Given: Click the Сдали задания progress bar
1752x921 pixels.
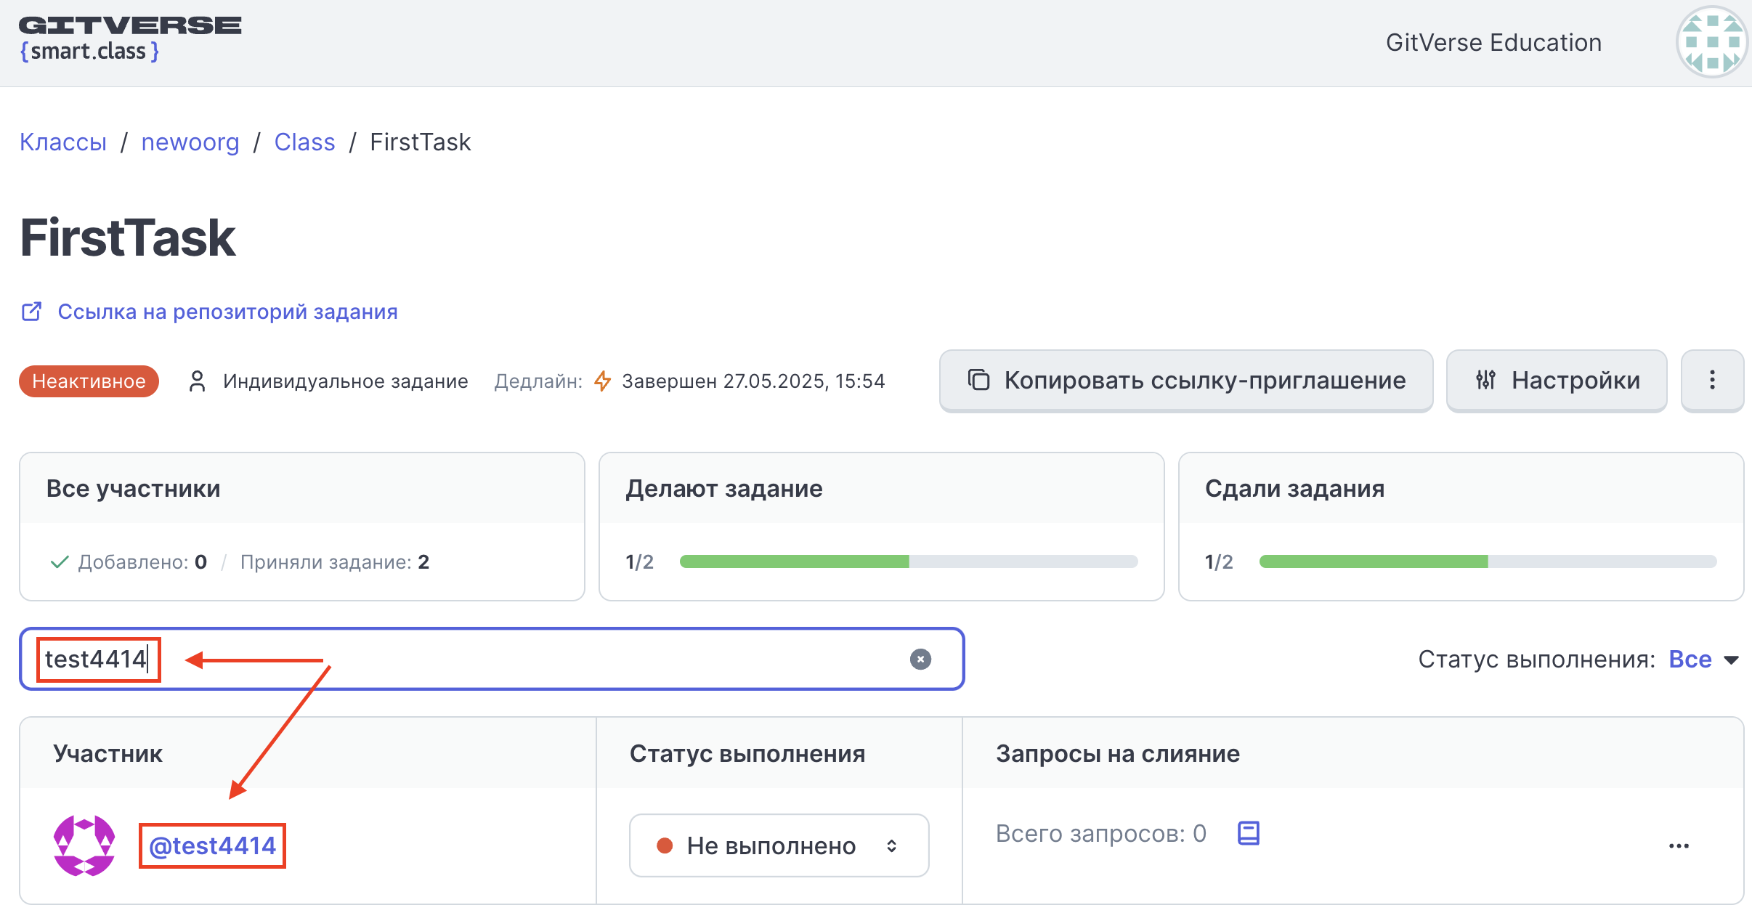Looking at the screenshot, I should tap(1488, 561).
